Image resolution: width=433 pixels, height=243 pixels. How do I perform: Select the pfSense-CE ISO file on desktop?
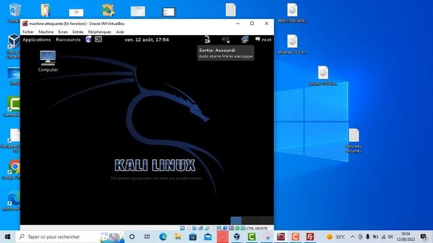[x=292, y=44]
